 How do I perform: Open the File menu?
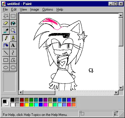point(5,9)
